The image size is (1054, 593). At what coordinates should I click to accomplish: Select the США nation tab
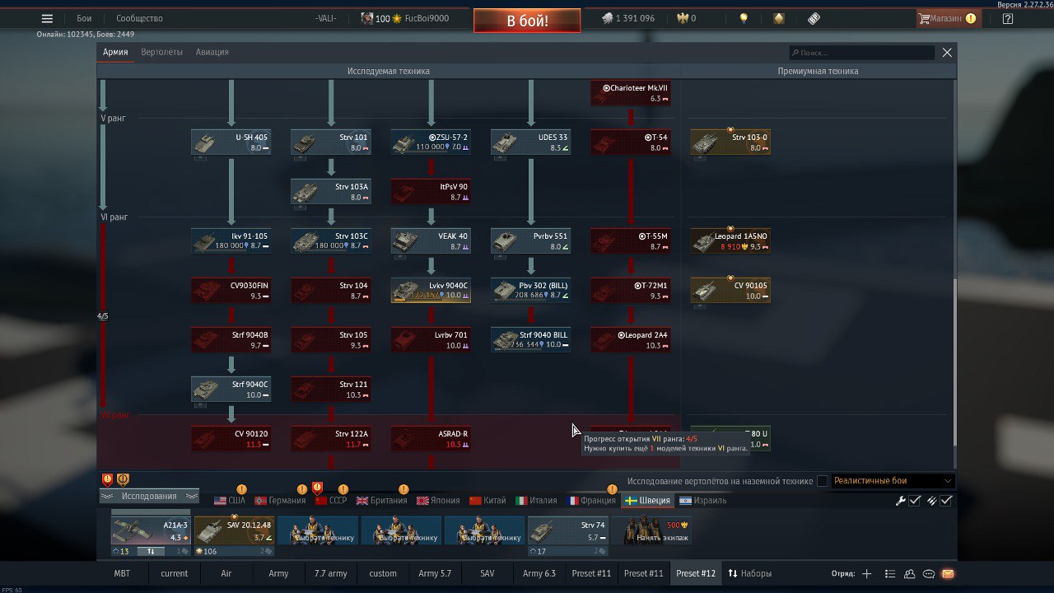[x=230, y=501]
